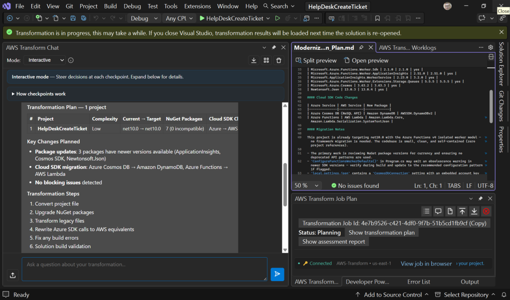510x300 pixels.
Task: Open the Tools menu
Action: tap(170, 6)
